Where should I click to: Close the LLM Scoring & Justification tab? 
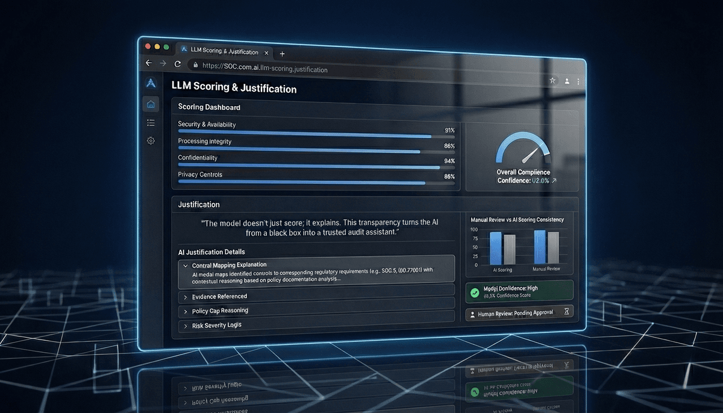pyautogui.click(x=266, y=52)
